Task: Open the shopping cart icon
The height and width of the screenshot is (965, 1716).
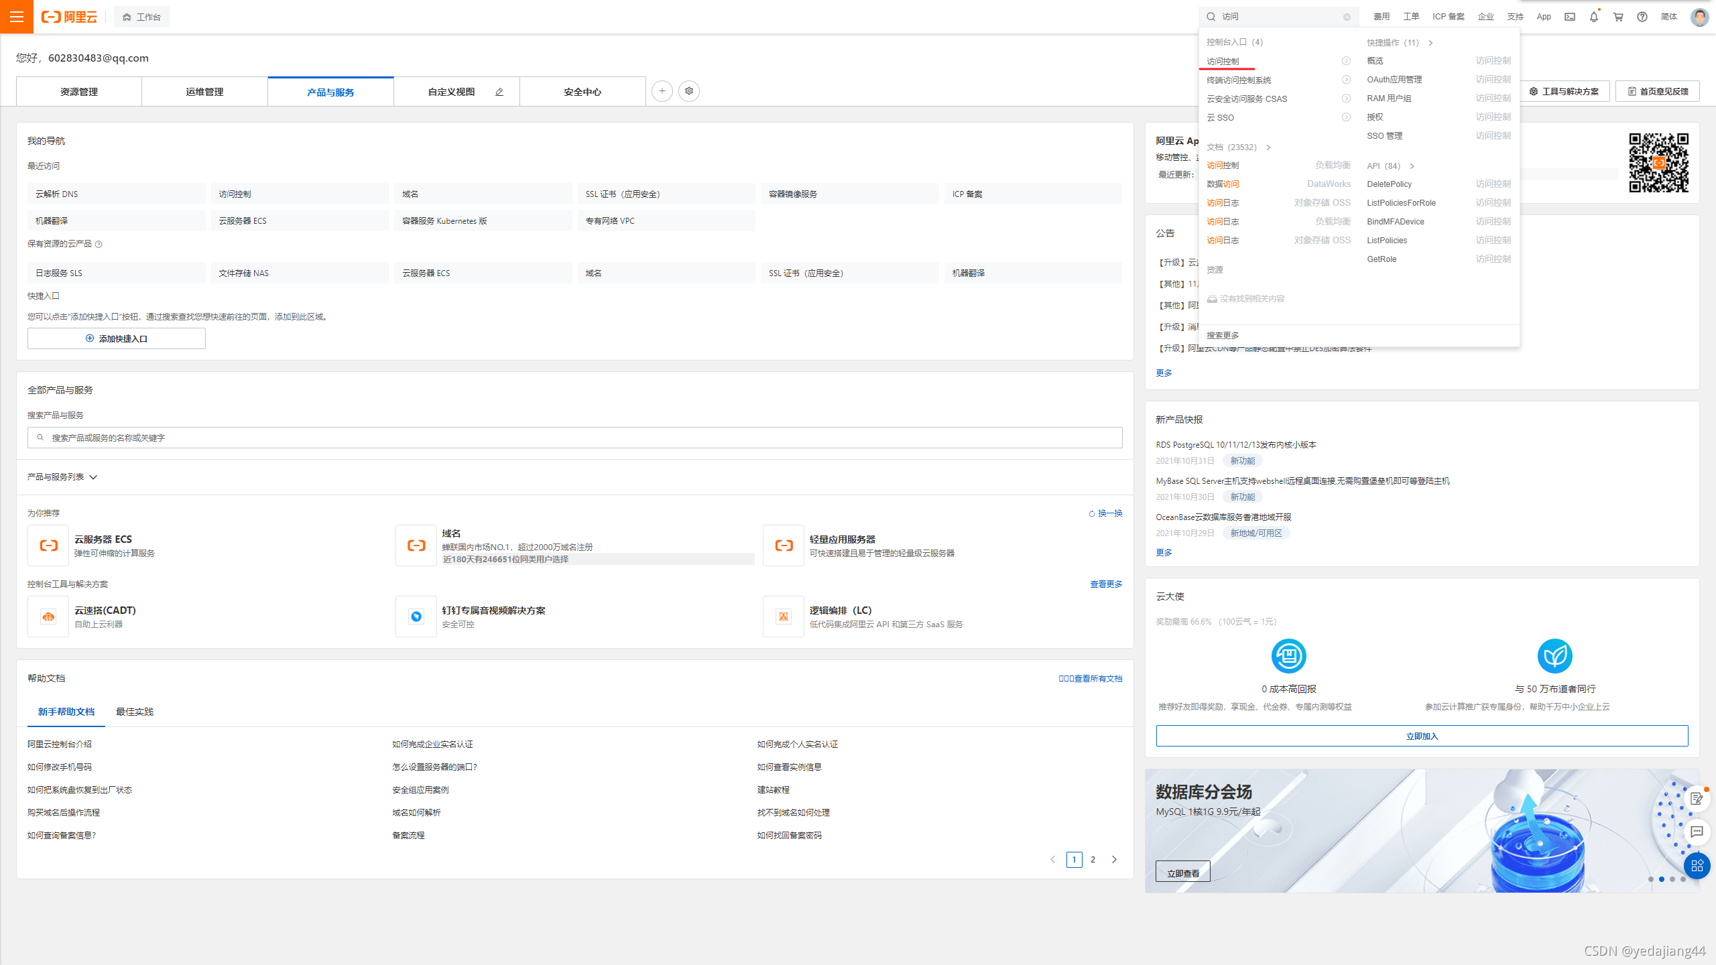Action: (x=1618, y=17)
